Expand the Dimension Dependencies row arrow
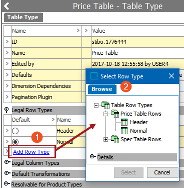 coord(7,86)
